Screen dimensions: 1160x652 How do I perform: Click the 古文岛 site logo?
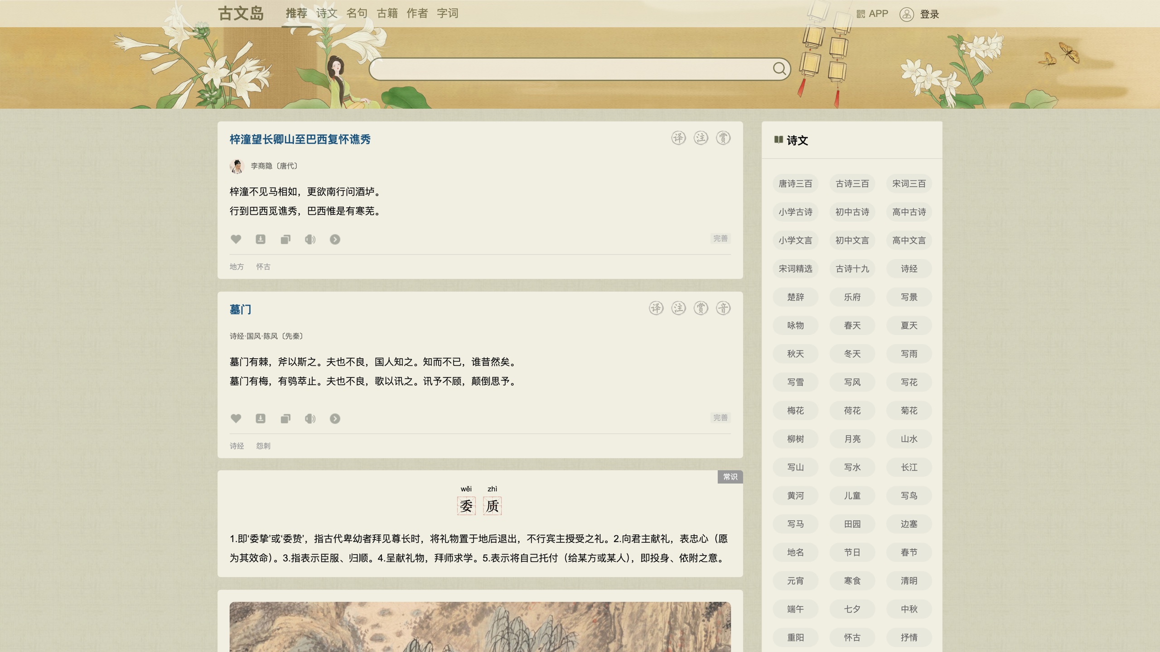click(241, 14)
